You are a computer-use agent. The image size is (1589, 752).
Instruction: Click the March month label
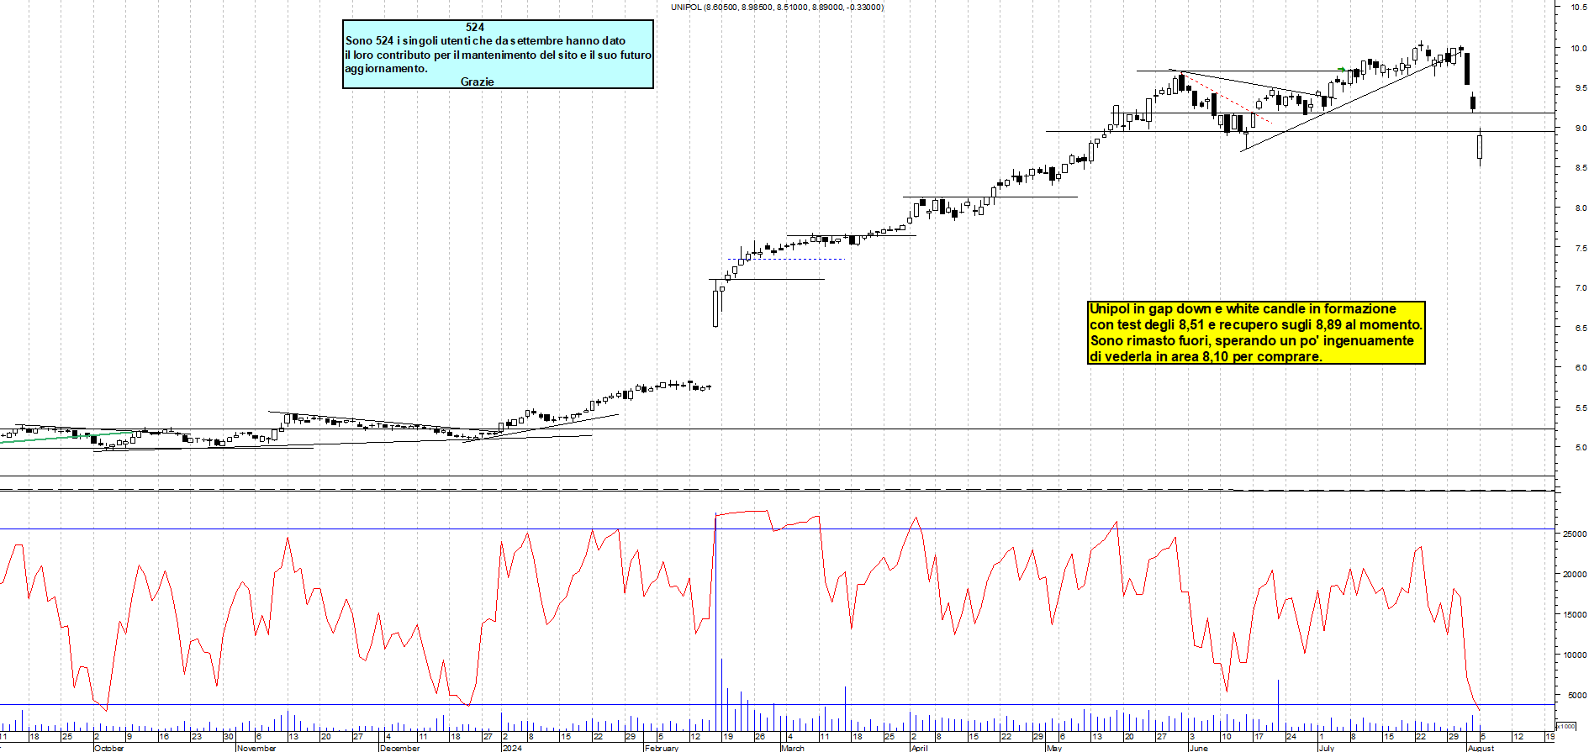click(793, 748)
